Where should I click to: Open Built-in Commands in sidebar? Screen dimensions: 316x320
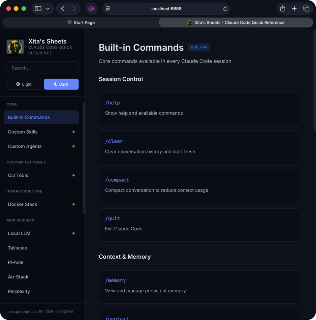click(x=41, y=117)
